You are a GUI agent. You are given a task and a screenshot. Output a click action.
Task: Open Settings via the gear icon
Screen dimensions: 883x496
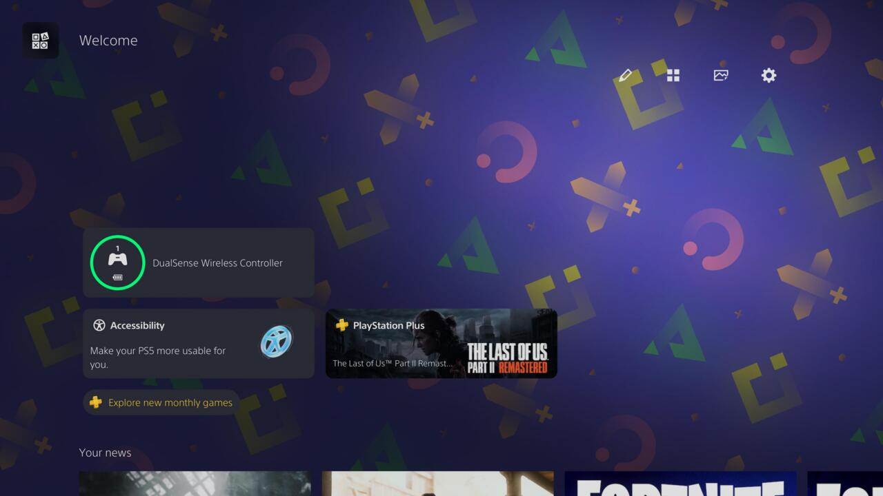[768, 75]
